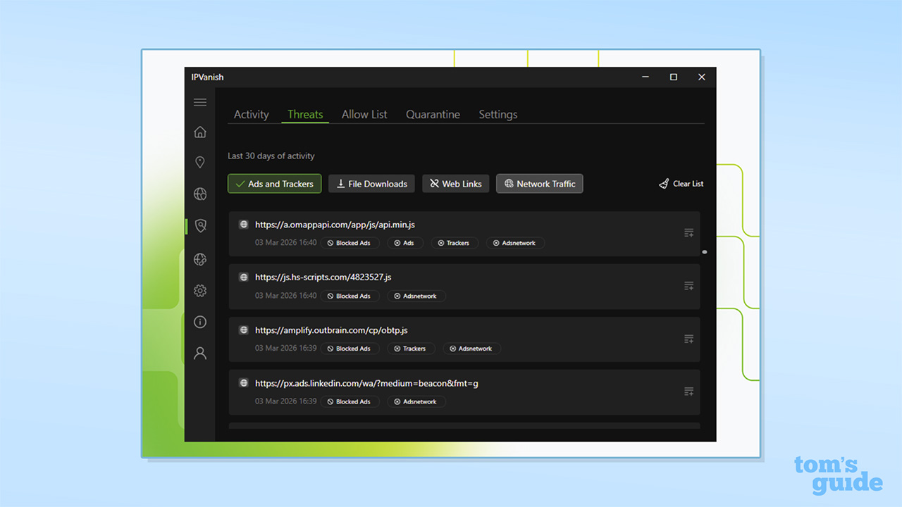Image resolution: width=902 pixels, height=507 pixels.
Task: Switch to the Activity tab
Action: coord(251,114)
